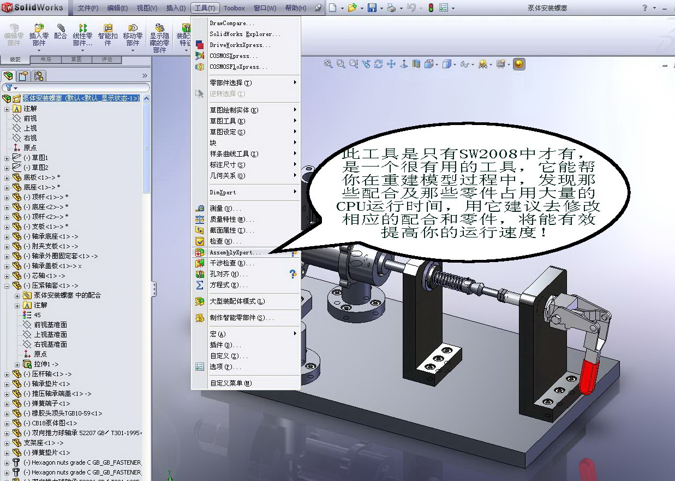Choose 干涉检查(R)... menu entry
The height and width of the screenshot is (481, 675).
pos(246,263)
